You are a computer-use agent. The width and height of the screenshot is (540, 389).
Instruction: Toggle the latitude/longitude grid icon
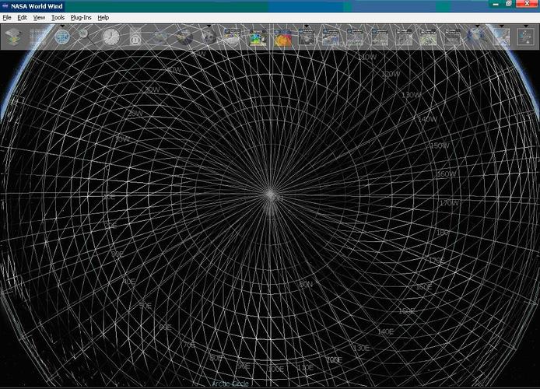pos(37,36)
